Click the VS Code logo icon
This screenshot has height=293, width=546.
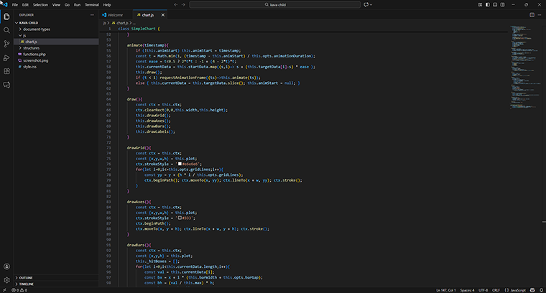tap(4, 4)
